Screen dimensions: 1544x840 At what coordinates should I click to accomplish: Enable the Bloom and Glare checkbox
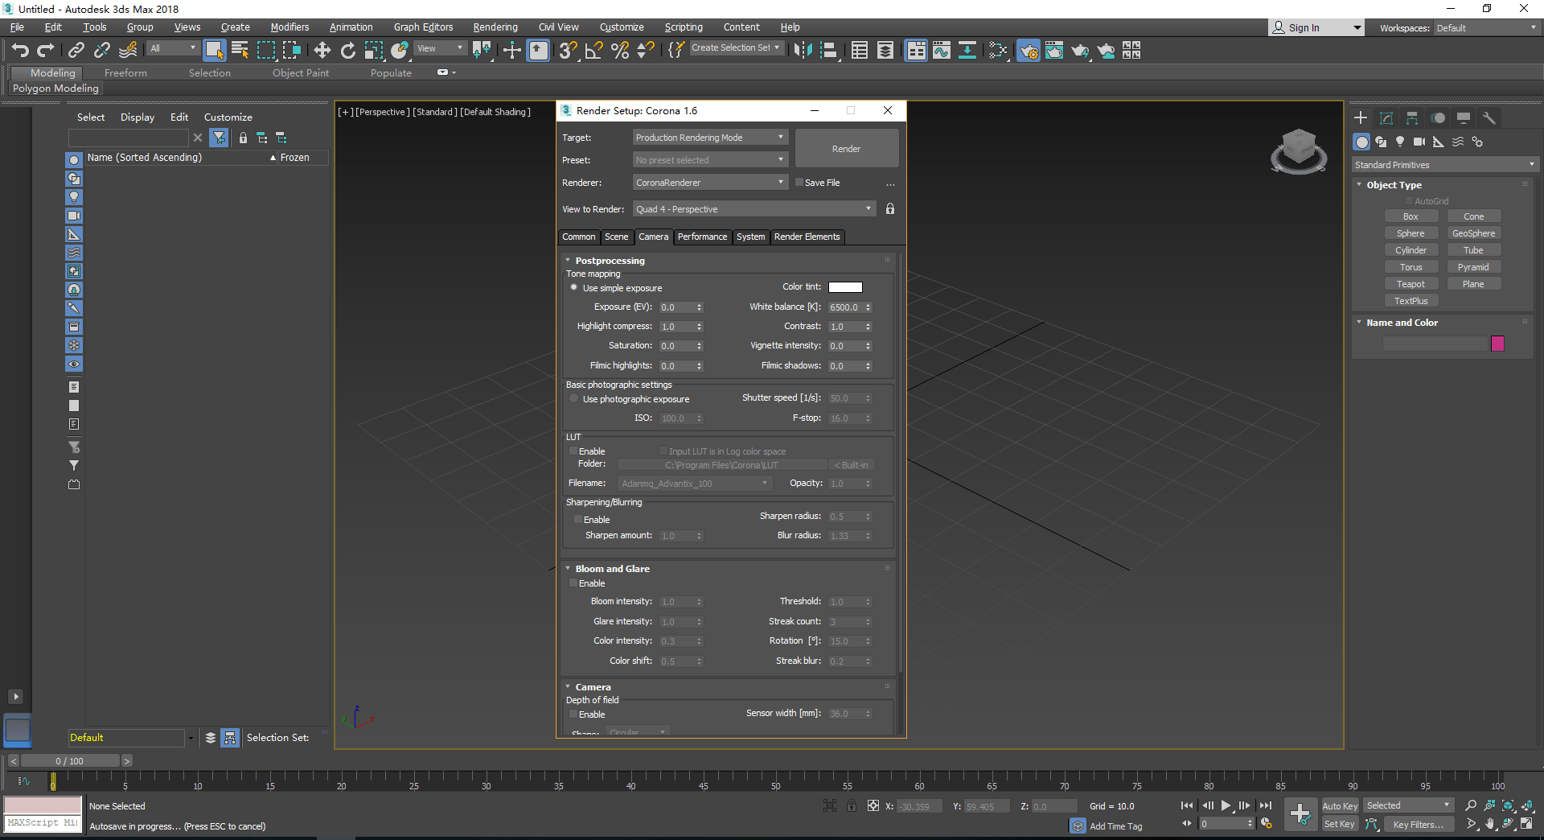point(573,583)
